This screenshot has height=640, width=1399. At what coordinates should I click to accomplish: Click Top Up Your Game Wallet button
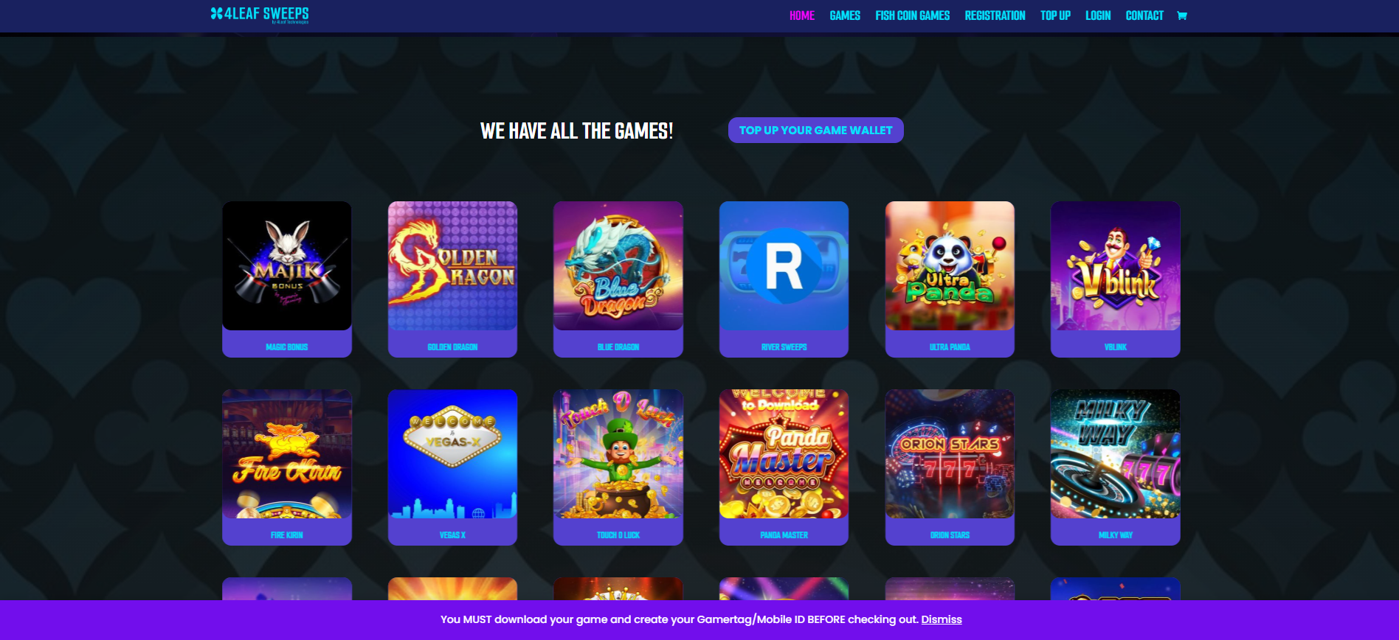(x=816, y=130)
